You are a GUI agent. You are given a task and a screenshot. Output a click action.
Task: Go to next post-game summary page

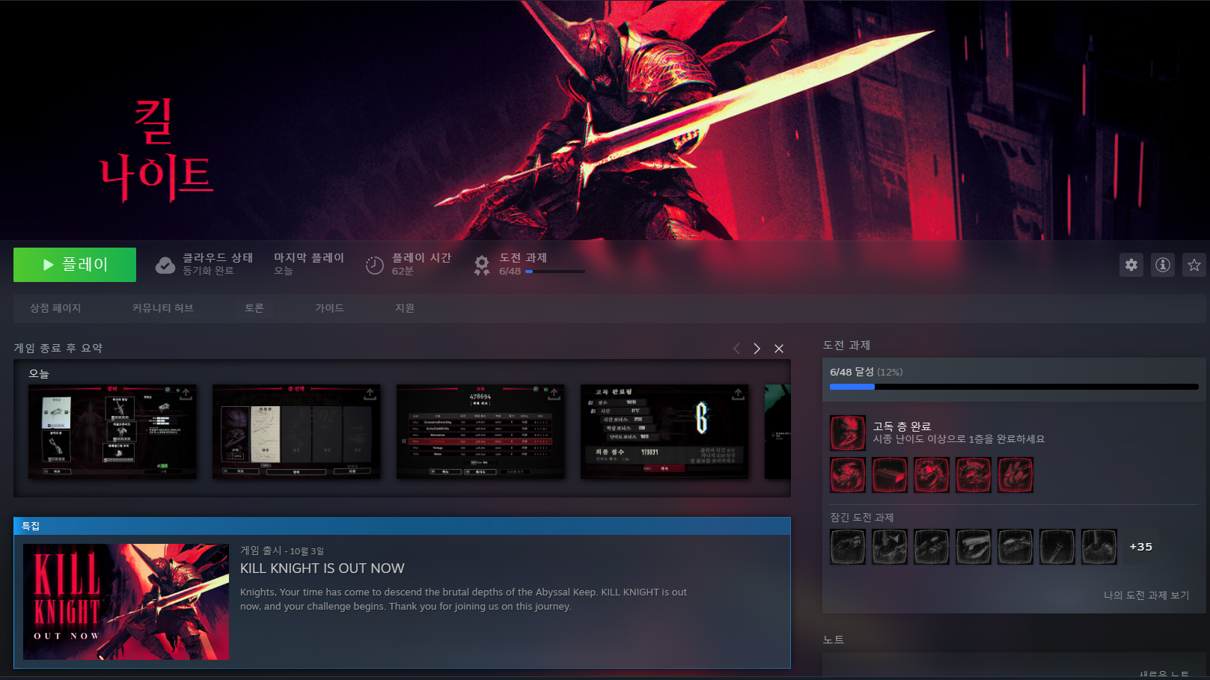tap(757, 349)
